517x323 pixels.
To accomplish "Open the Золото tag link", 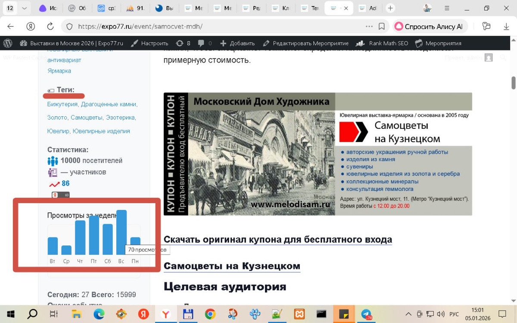I will coord(57,118).
